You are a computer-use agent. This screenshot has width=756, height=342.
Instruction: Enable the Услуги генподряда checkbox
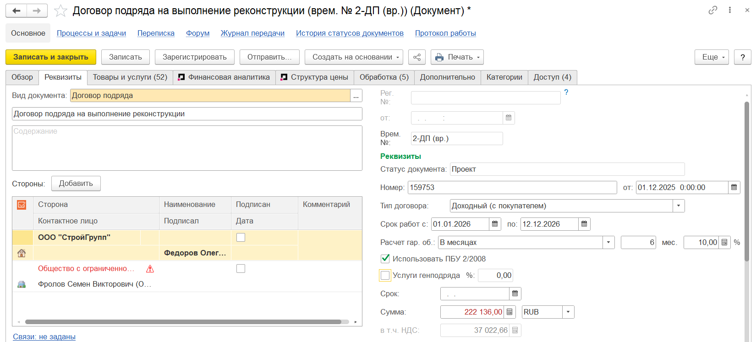385,275
